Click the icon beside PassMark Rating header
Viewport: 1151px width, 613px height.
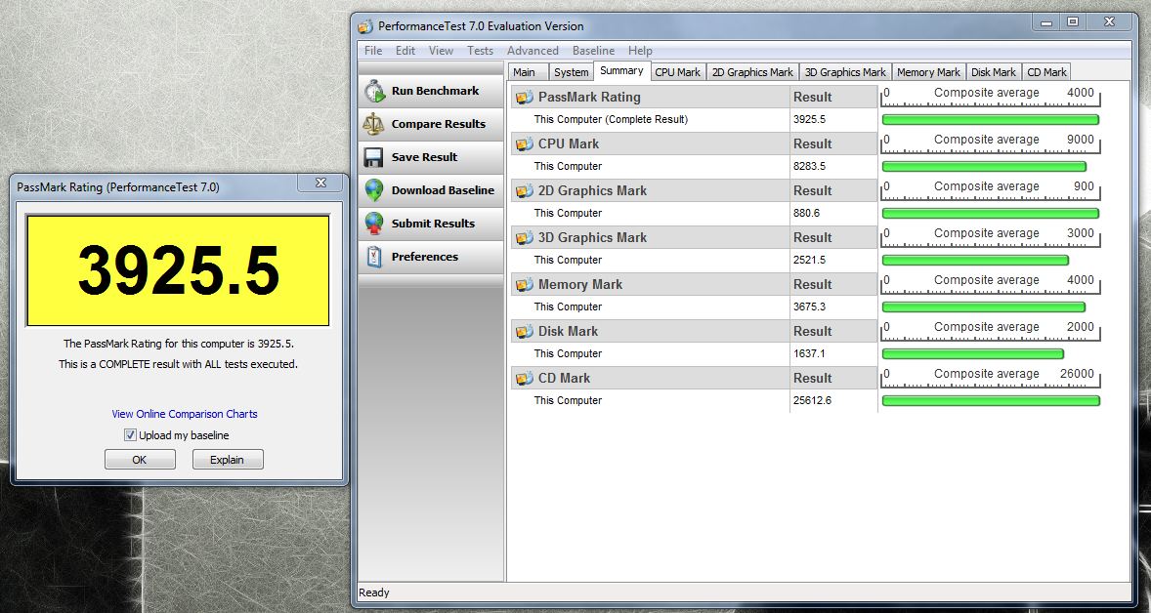tap(524, 97)
